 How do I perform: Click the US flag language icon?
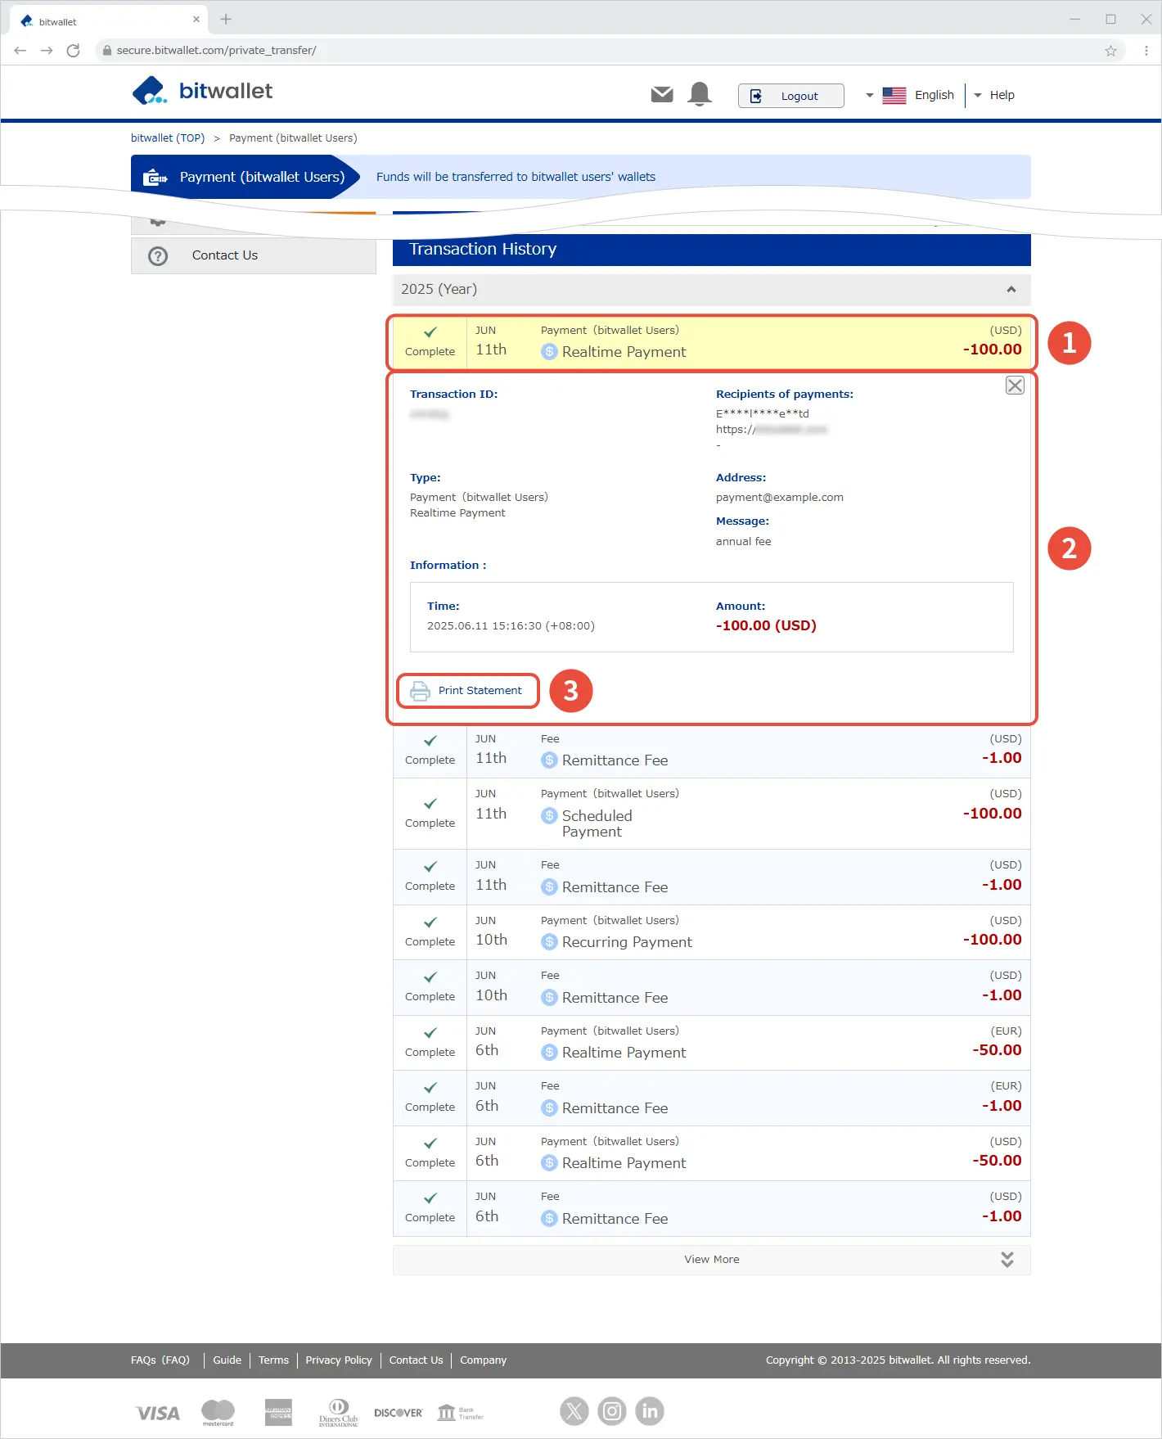(x=894, y=96)
